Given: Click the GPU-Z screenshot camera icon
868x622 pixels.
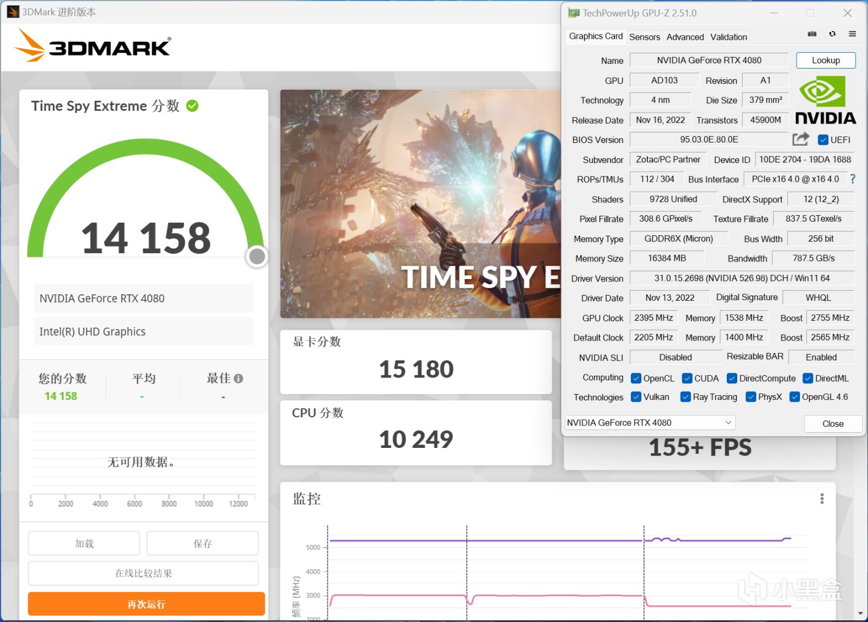Looking at the screenshot, I should point(812,34).
